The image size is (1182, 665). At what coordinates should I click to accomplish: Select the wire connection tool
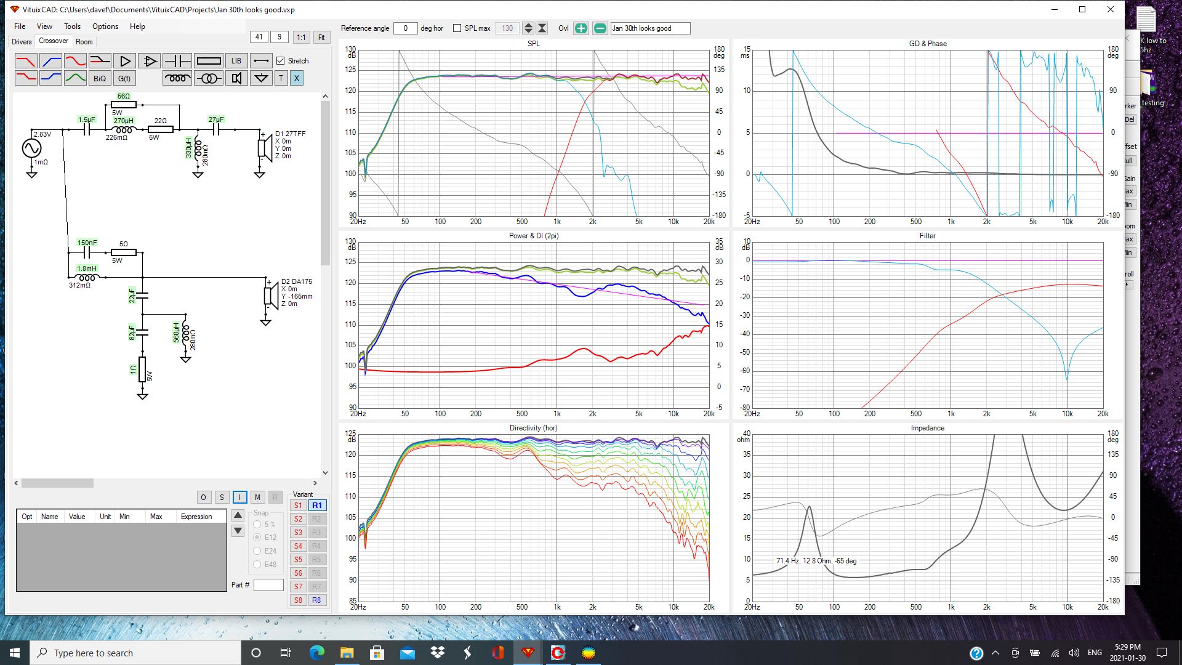(x=261, y=61)
